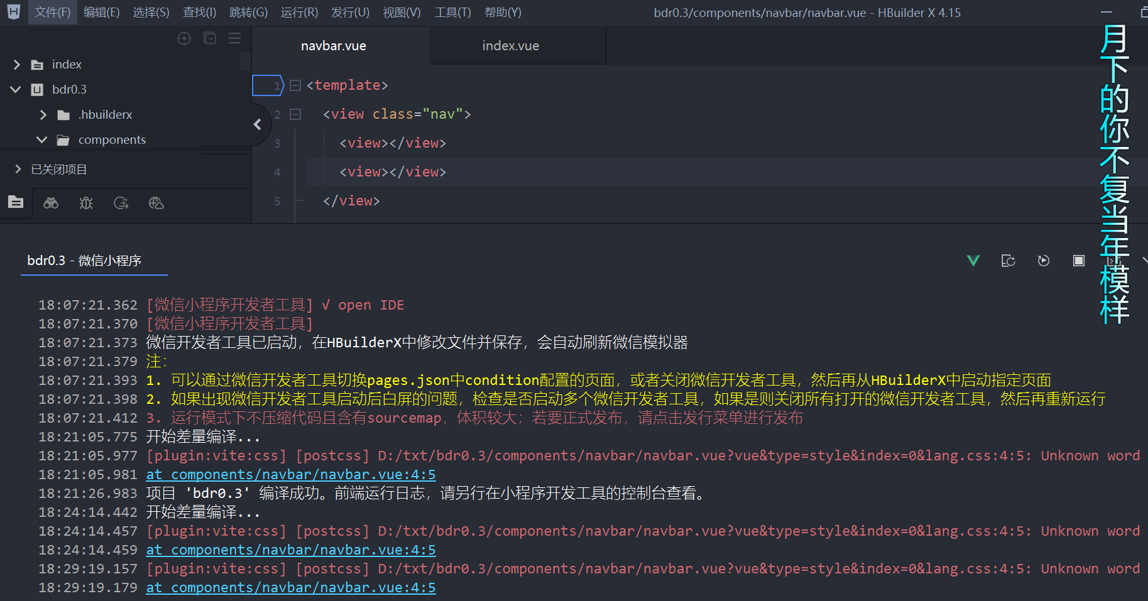Select the bdr0.3 project name
The image size is (1148, 601).
tap(69, 89)
